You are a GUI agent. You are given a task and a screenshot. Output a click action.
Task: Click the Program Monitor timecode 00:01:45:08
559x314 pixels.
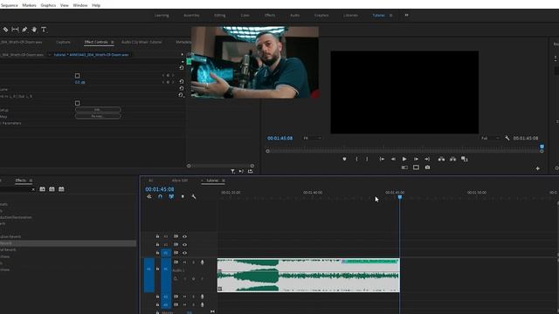pyautogui.click(x=279, y=138)
